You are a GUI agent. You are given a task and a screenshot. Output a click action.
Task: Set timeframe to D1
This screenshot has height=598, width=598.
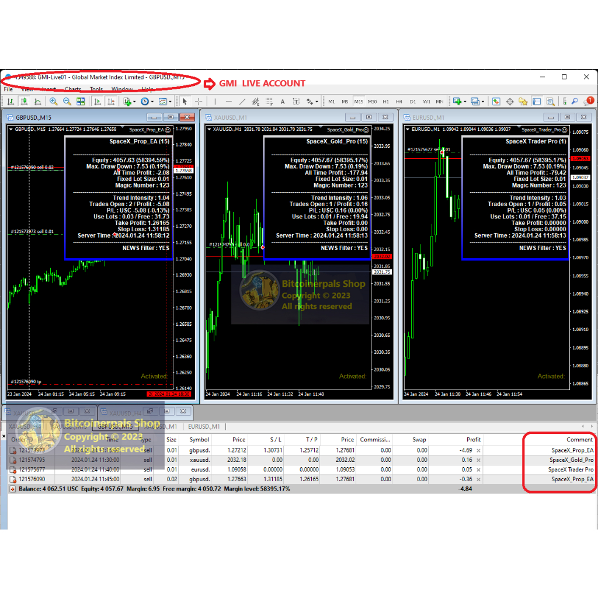click(413, 102)
